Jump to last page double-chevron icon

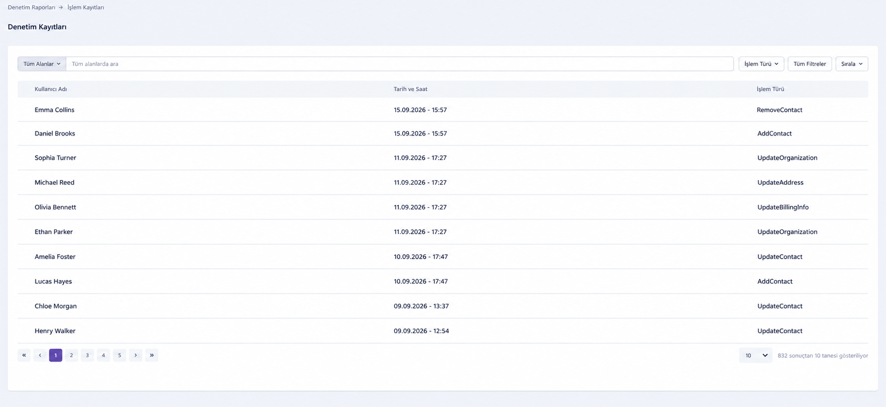[x=152, y=355]
